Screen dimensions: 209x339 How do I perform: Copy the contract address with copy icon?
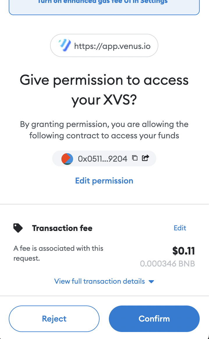coord(135,158)
